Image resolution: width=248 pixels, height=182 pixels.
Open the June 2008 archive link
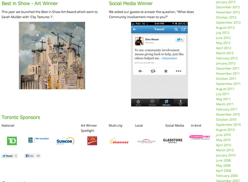(223, 160)
